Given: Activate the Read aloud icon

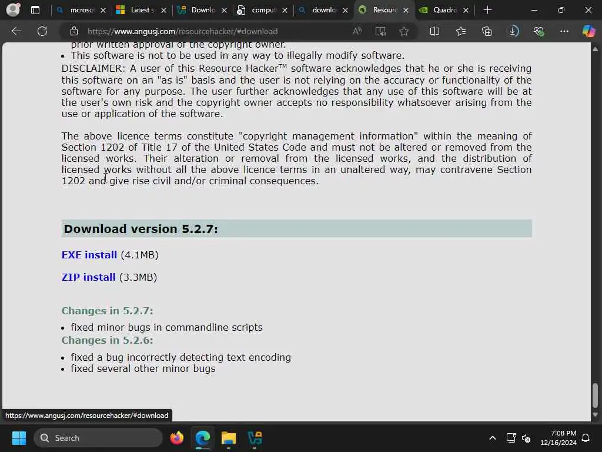Looking at the screenshot, I should pos(357,31).
